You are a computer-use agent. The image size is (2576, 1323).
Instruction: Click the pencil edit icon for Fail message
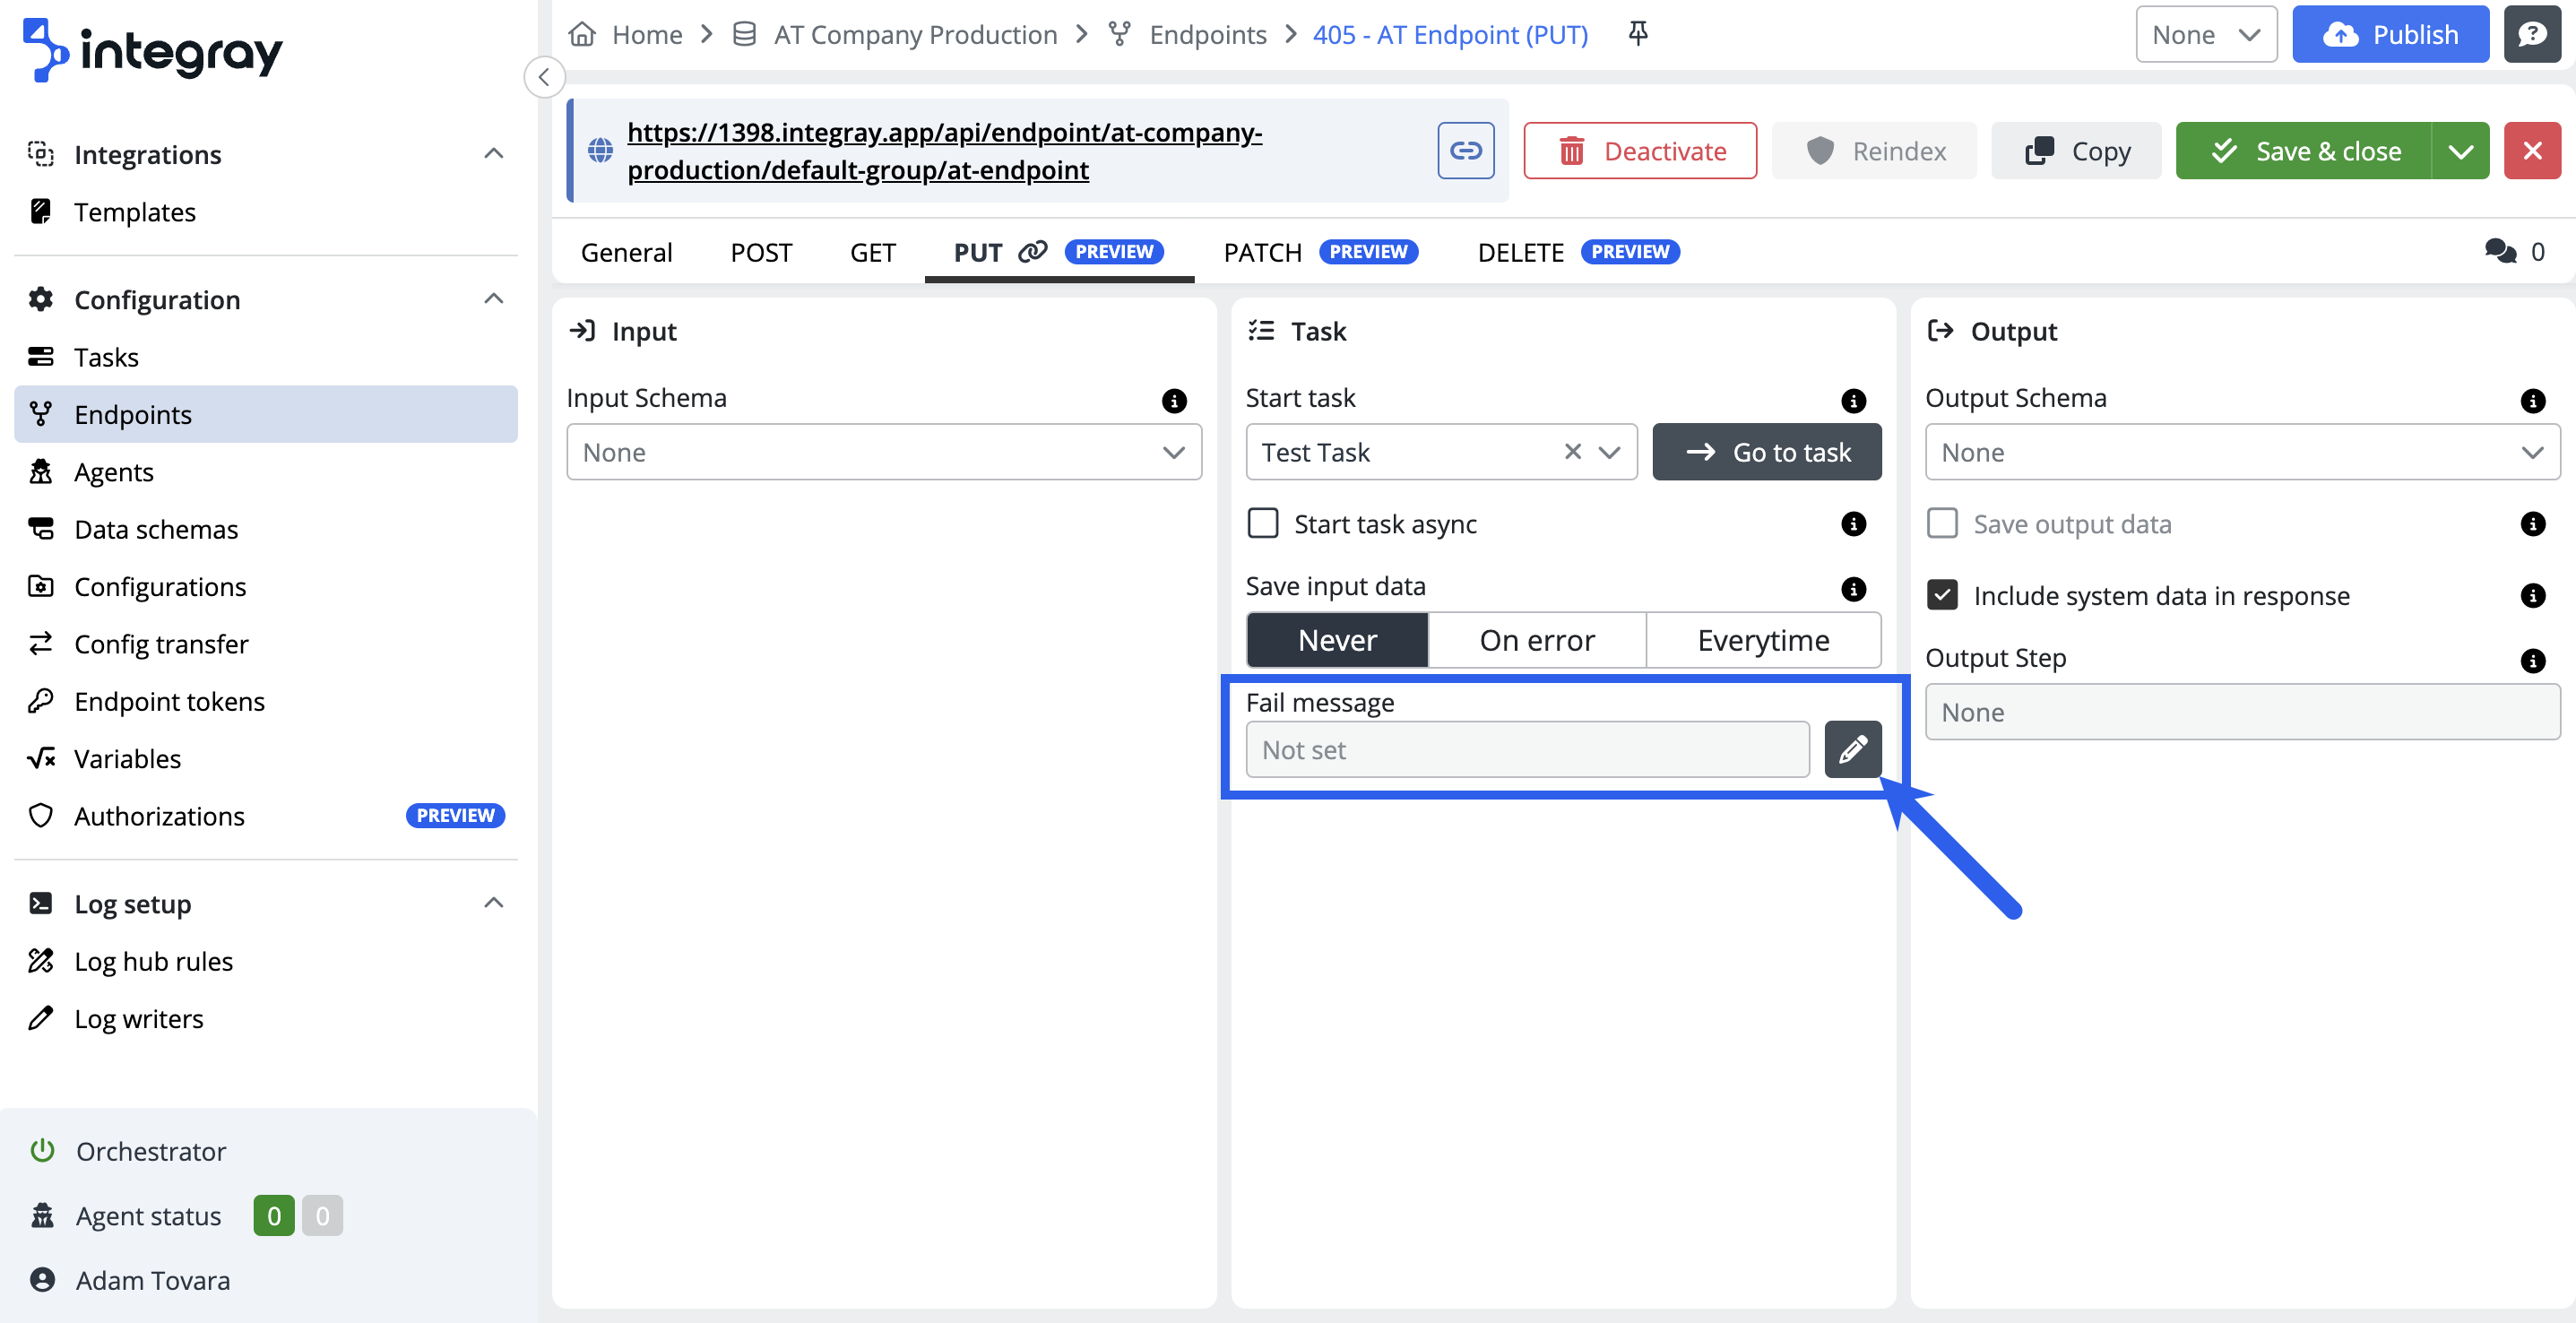1852,749
